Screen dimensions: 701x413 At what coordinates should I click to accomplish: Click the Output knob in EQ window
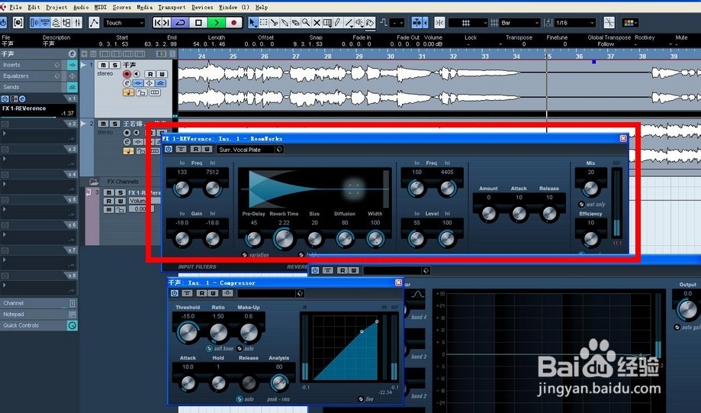click(687, 310)
